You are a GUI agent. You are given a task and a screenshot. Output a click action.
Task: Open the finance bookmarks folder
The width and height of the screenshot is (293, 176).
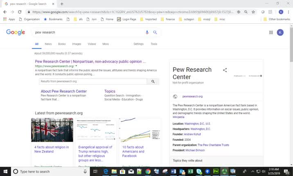(x=168, y=19)
